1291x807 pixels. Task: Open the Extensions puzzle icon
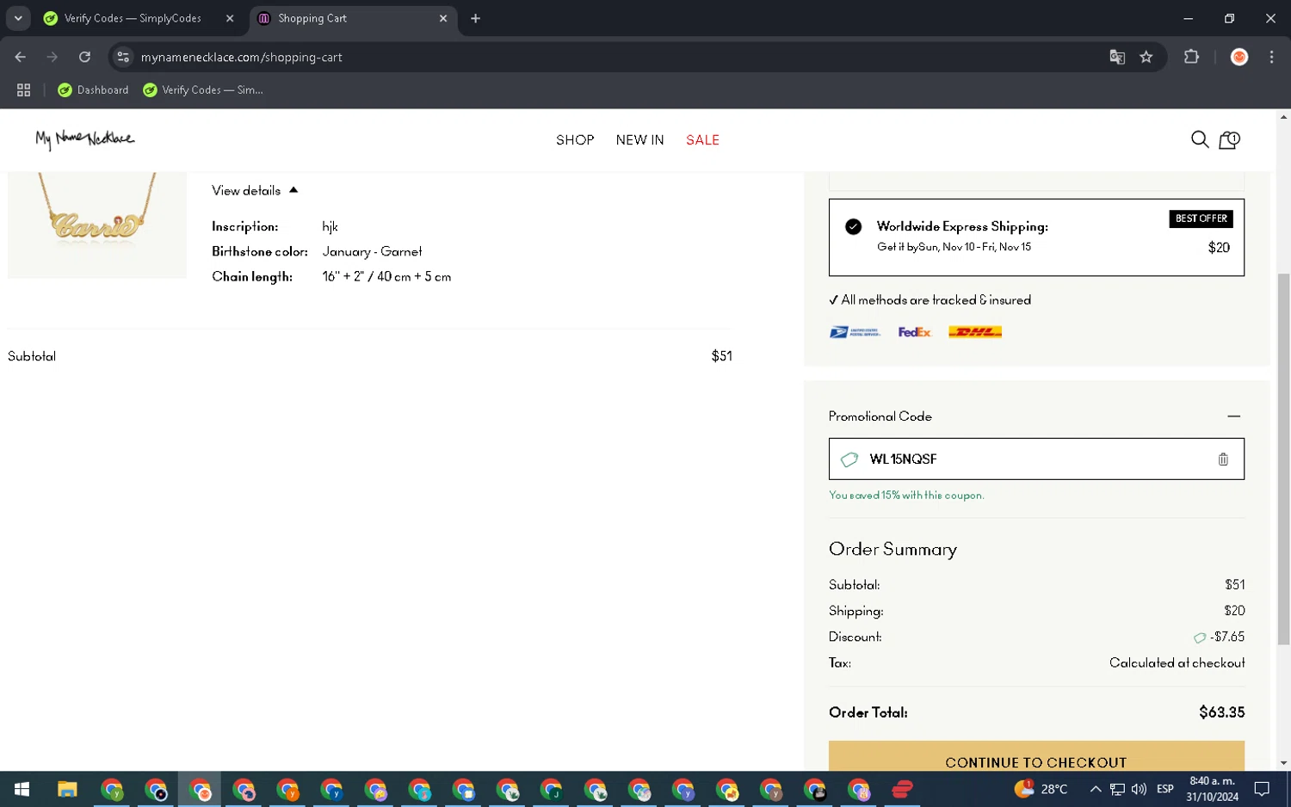pyautogui.click(x=1191, y=57)
